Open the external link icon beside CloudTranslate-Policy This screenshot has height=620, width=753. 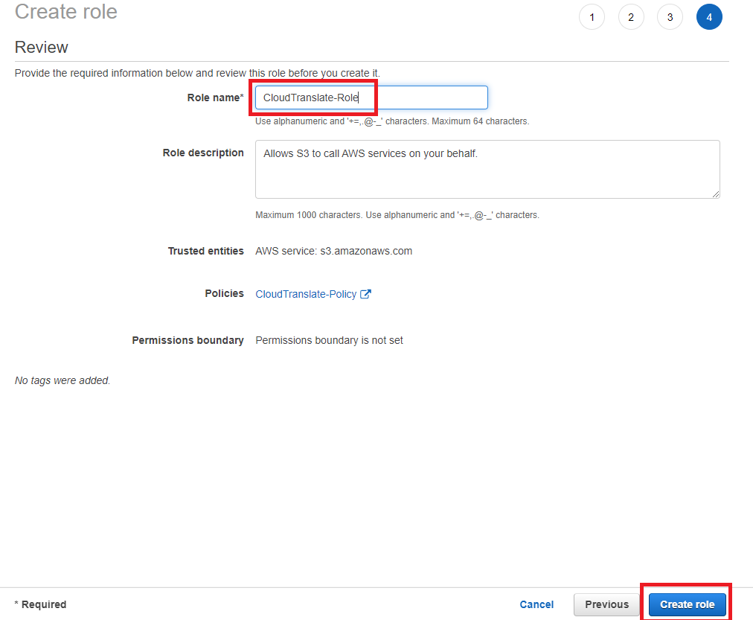click(365, 294)
